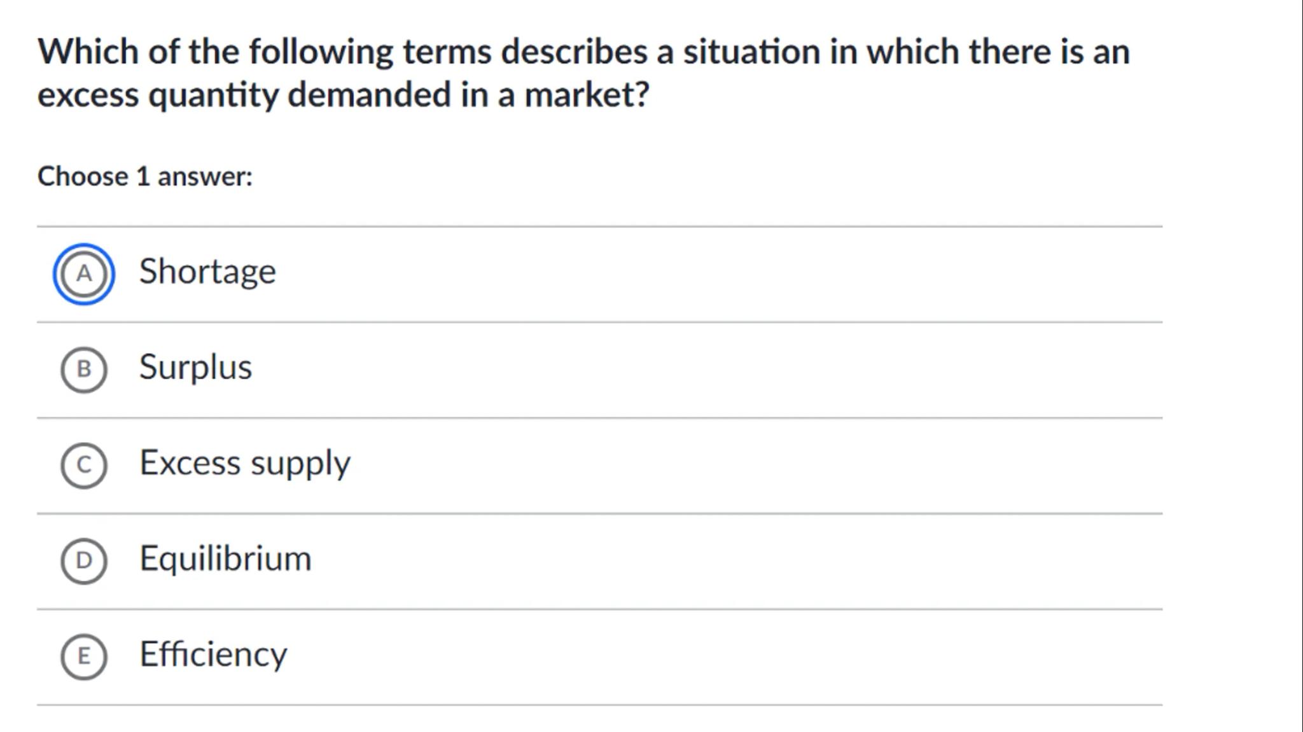The height and width of the screenshot is (732, 1303).
Task: Click the word 'Which' in the question
Action: [88, 52]
